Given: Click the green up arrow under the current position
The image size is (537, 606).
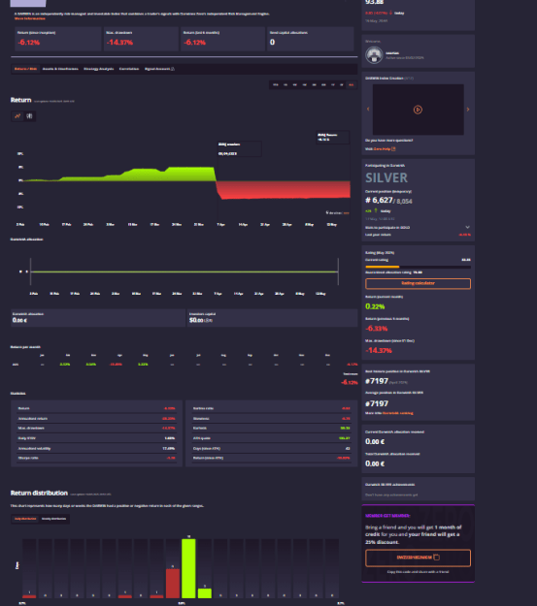Looking at the screenshot, I should click(x=376, y=210).
